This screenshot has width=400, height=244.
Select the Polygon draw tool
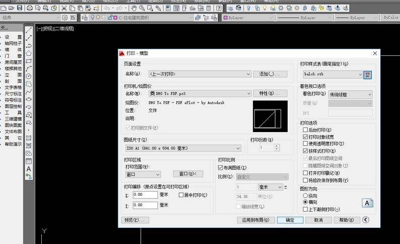[x=29, y=53]
